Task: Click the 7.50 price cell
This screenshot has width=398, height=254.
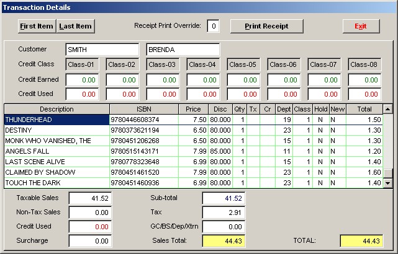Action: [x=194, y=120]
